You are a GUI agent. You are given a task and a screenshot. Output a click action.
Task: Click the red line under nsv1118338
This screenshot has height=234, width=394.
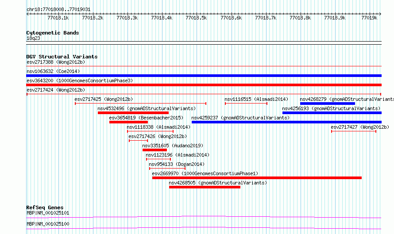point(150,131)
